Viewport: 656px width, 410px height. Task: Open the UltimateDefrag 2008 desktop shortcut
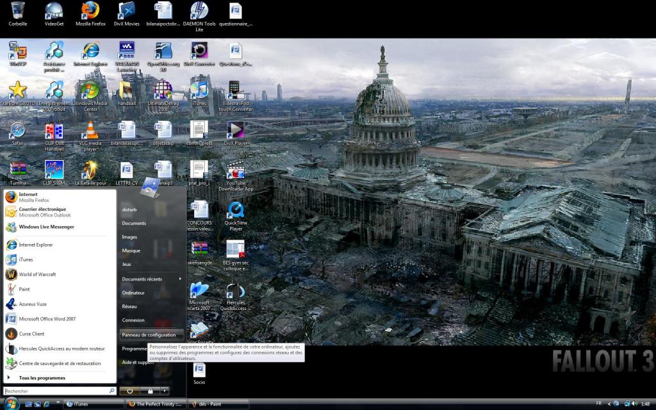click(x=163, y=96)
